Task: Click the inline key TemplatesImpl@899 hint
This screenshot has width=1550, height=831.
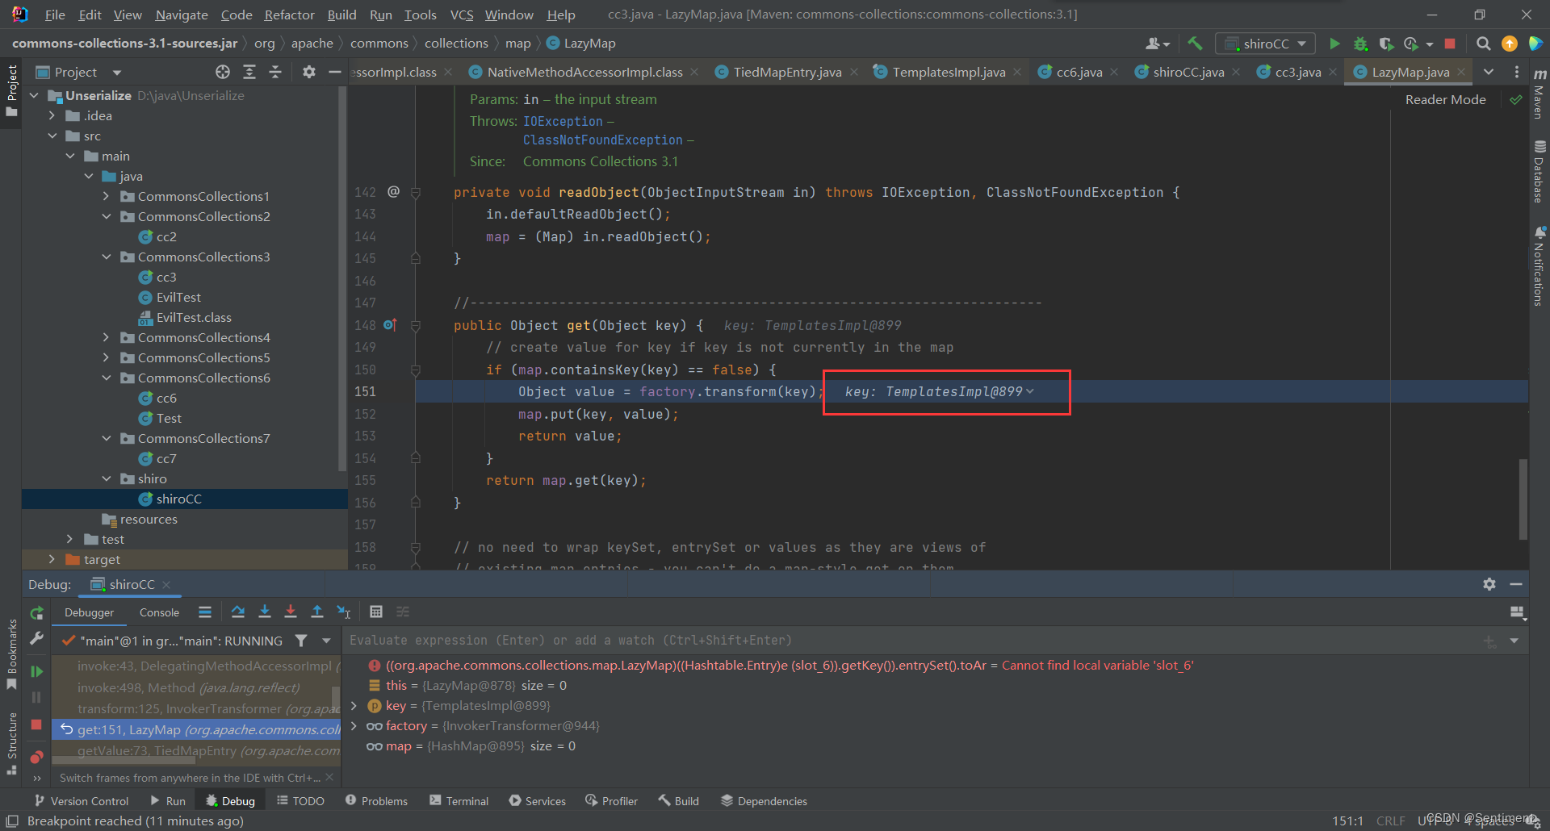Action: (939, 391)
